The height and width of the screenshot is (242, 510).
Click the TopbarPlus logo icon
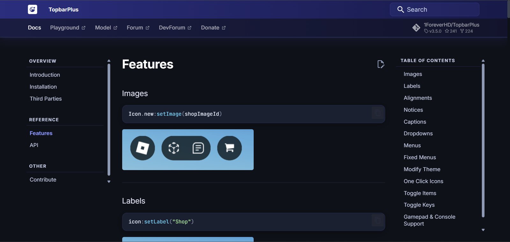33,10
